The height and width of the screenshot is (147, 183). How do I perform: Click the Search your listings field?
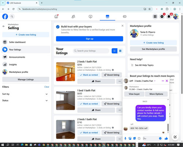pos(91,51)
